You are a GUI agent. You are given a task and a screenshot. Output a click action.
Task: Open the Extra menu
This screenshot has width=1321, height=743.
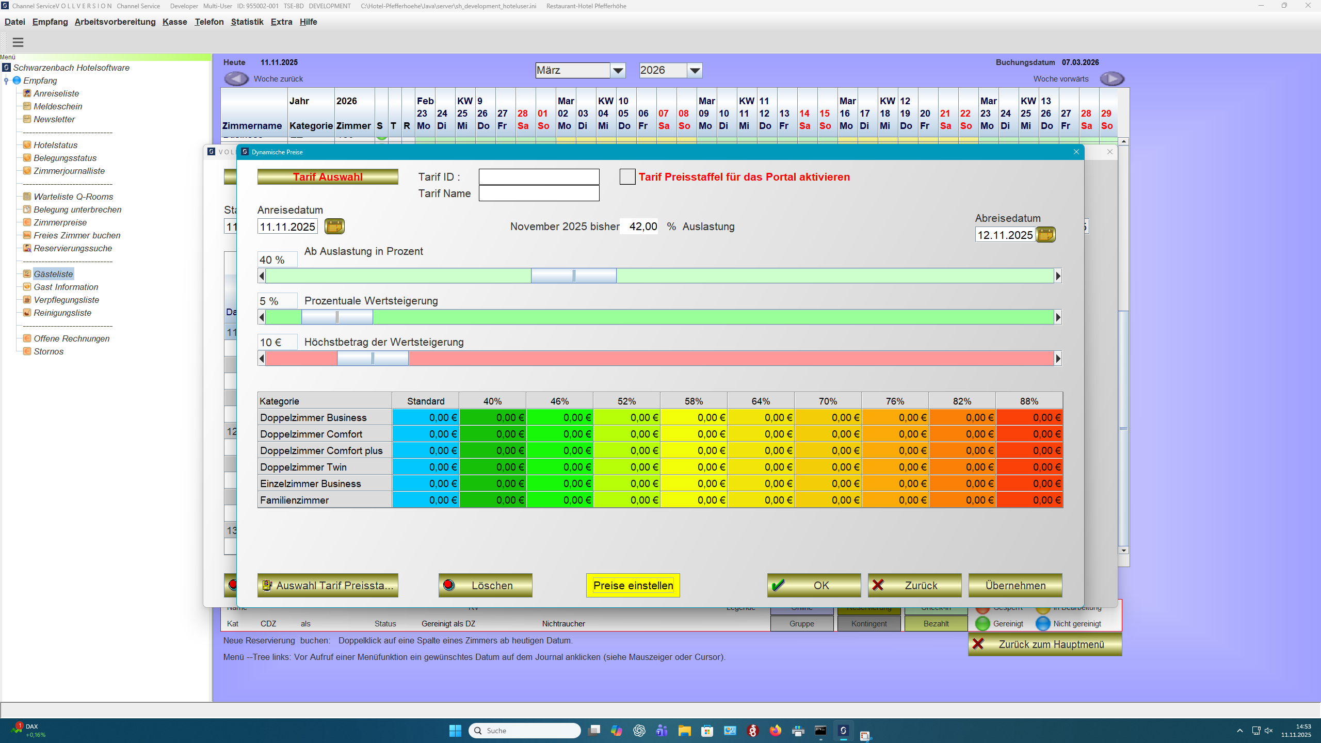[x=281, y=22]
